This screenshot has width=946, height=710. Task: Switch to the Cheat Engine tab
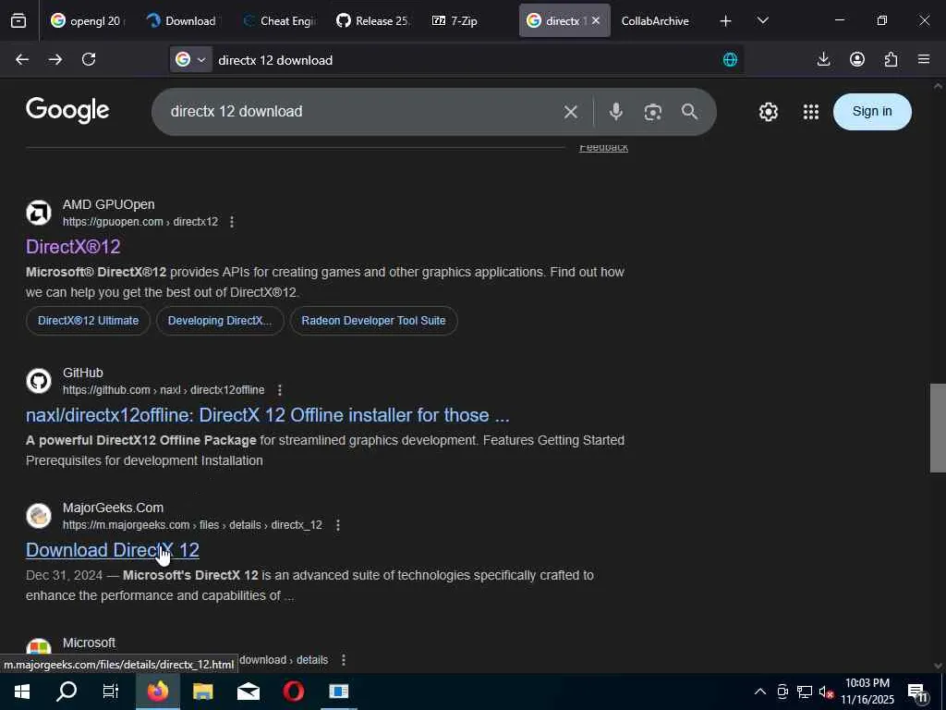tap(277, 21)
